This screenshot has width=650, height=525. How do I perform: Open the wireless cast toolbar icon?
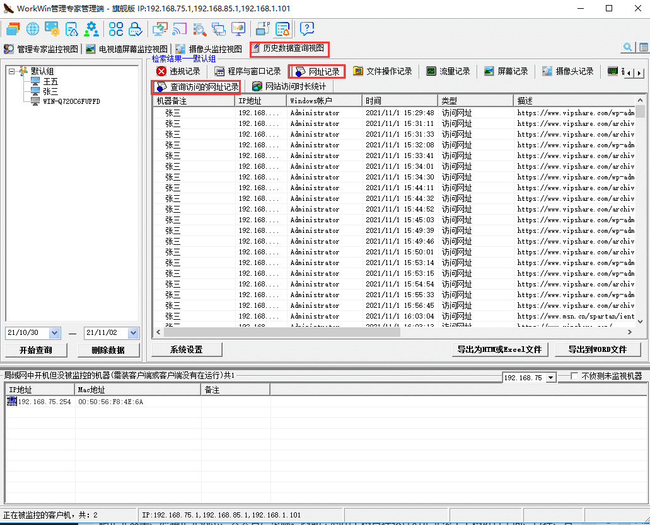coord(180,29)
